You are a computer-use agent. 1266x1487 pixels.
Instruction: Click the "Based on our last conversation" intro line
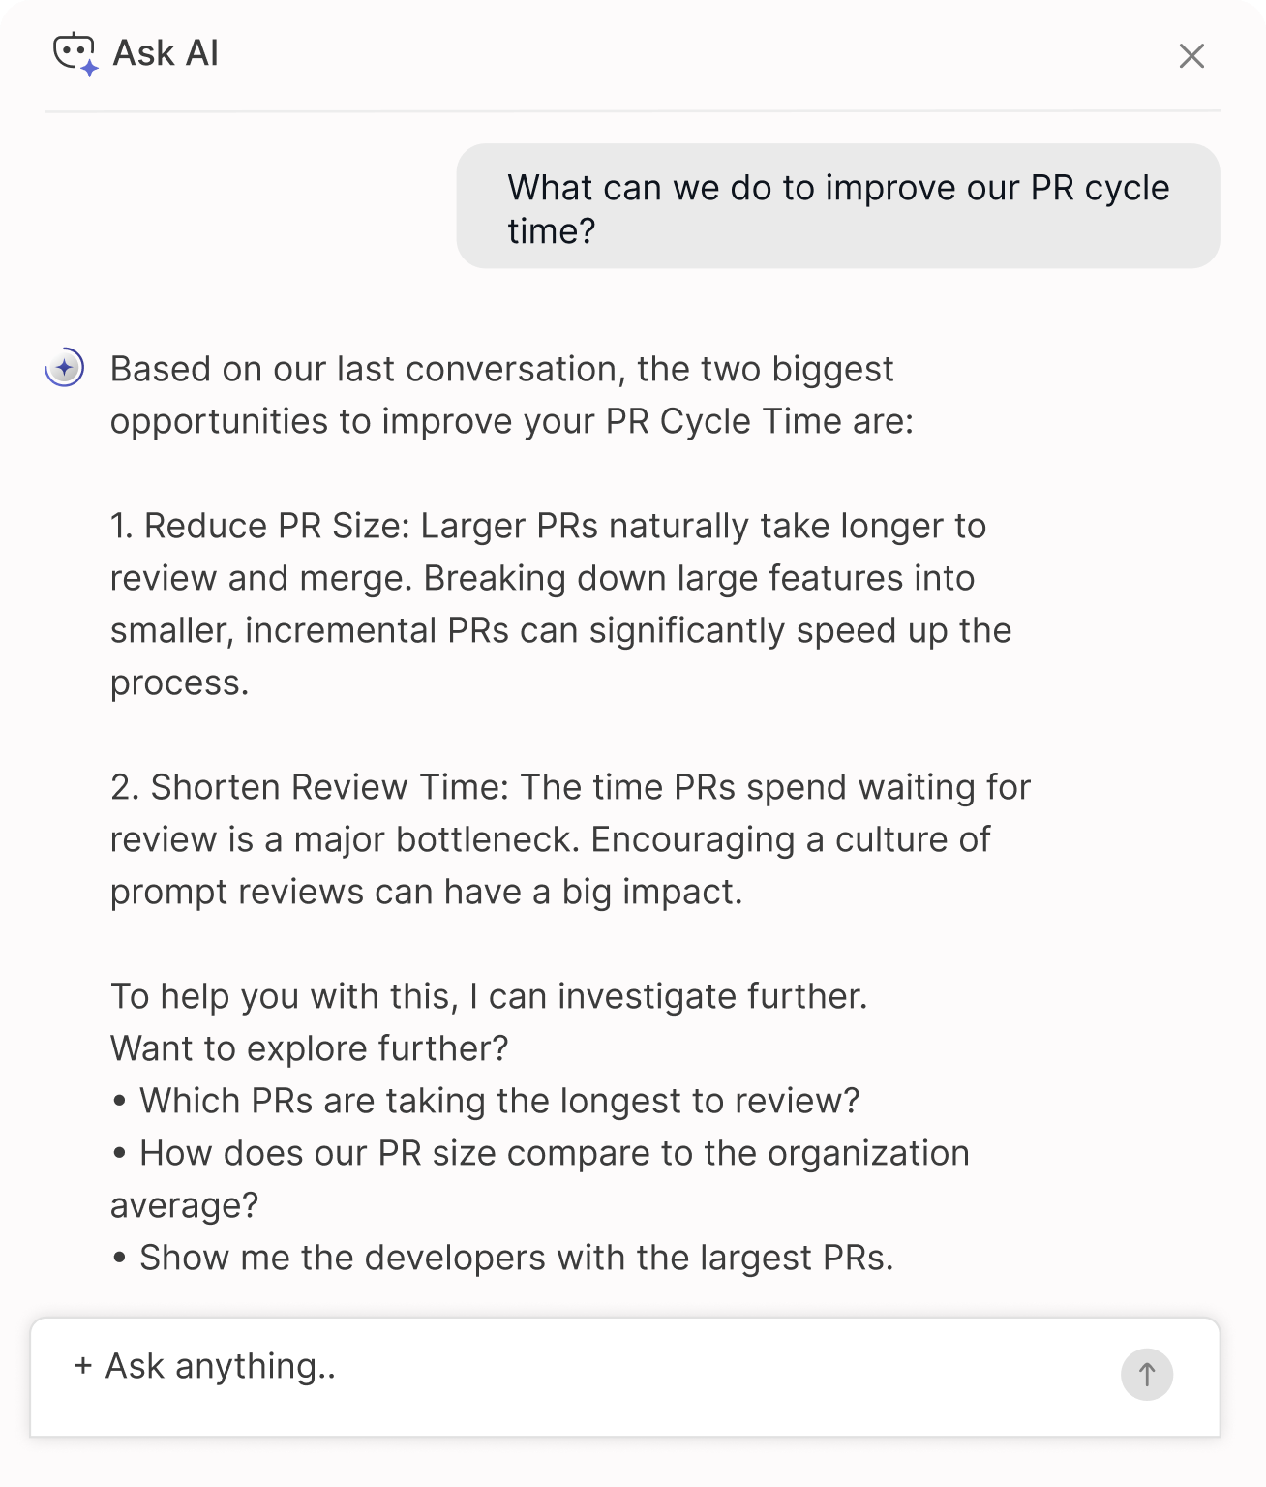[x=501, y=369]
